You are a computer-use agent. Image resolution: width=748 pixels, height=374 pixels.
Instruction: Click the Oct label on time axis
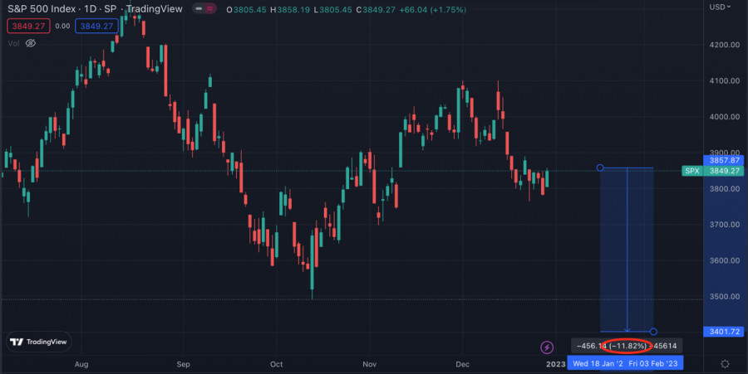click(x=276, y=364)
